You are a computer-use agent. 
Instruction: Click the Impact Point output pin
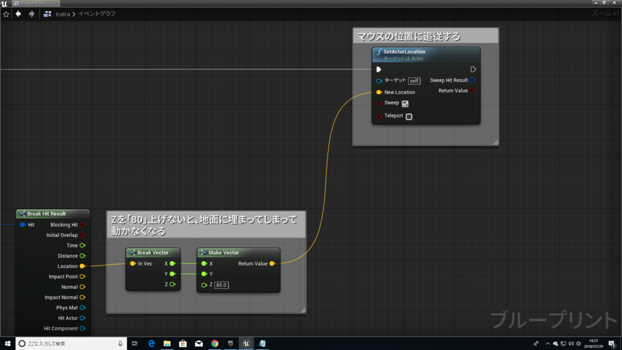(x=82, y=276)
